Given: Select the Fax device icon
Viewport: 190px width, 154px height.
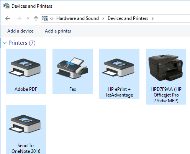Looking at the screenshot, I should [x=72, y=68].
